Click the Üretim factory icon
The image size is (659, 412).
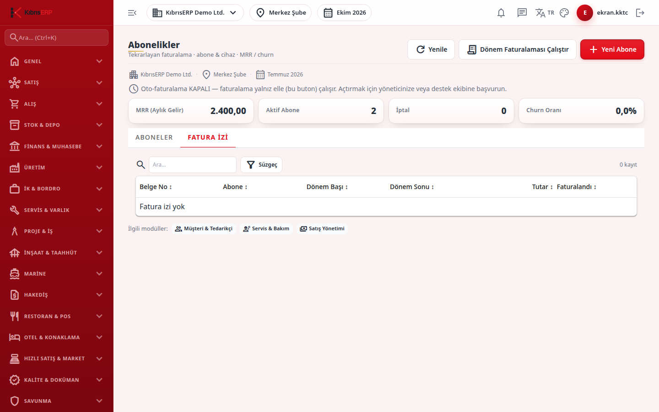pyautogui.click(x=15, y=168)
